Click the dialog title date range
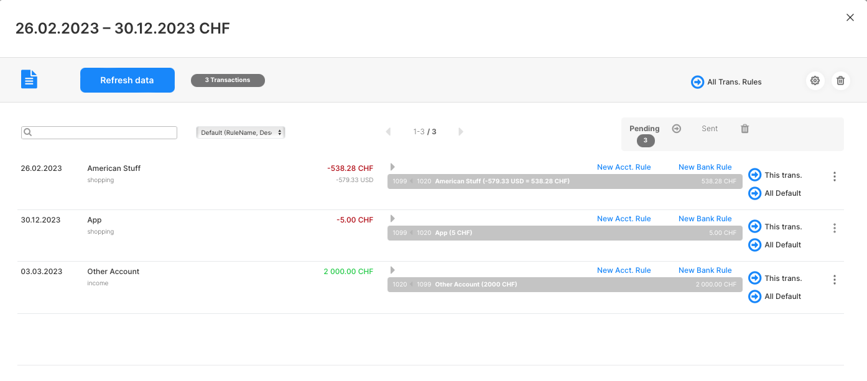Image resolution: width=867 pixels, height=381 pixels. click(x=123, y=28)
